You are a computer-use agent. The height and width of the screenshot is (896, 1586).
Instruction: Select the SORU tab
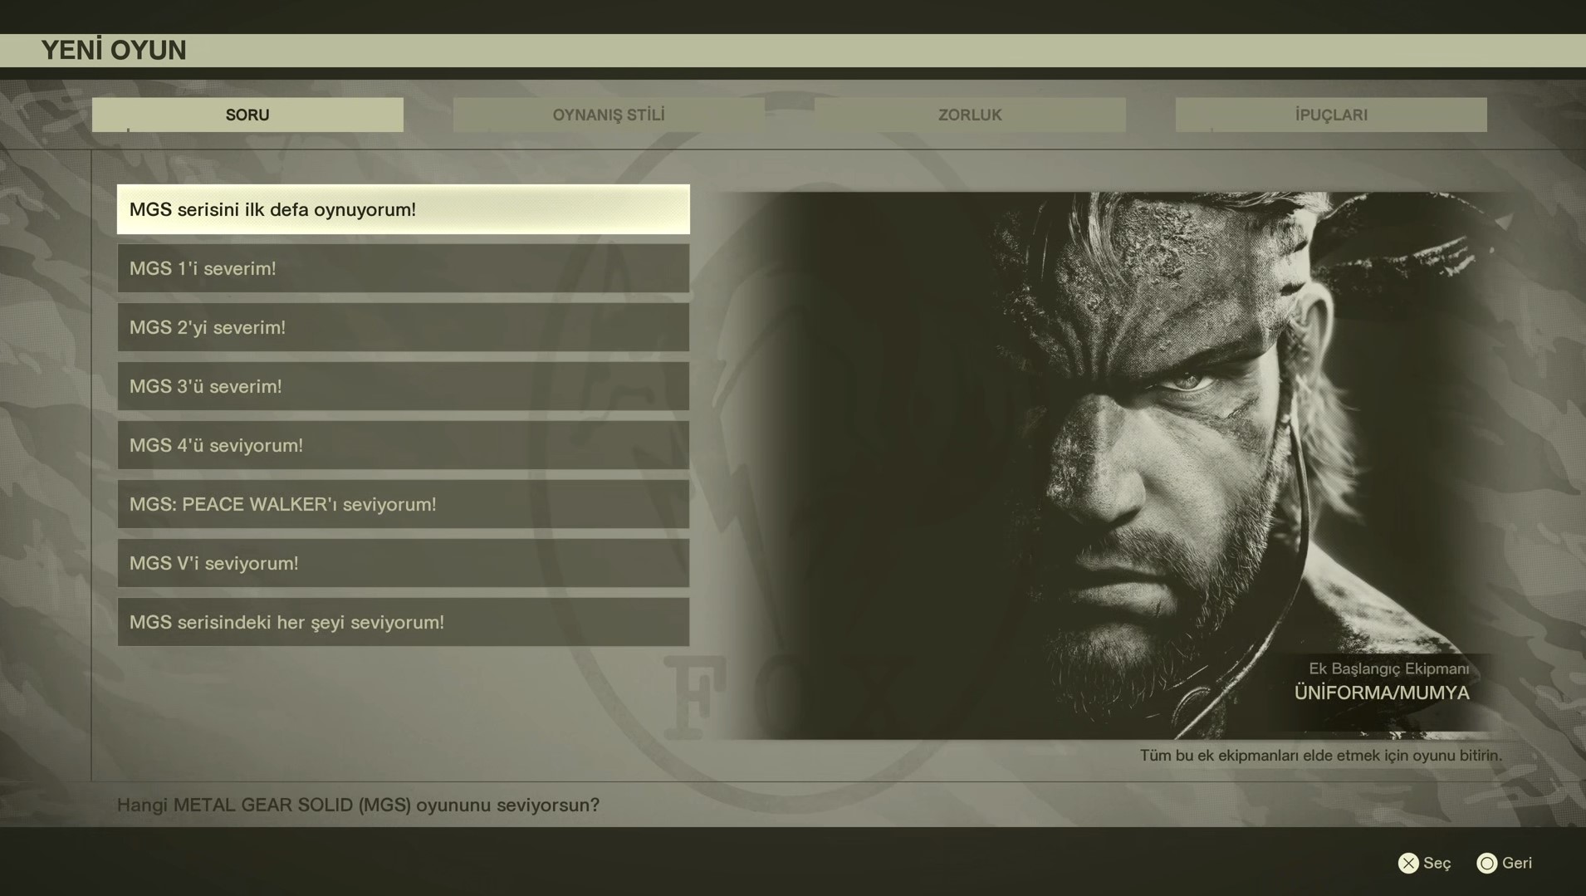coord(247,115)
